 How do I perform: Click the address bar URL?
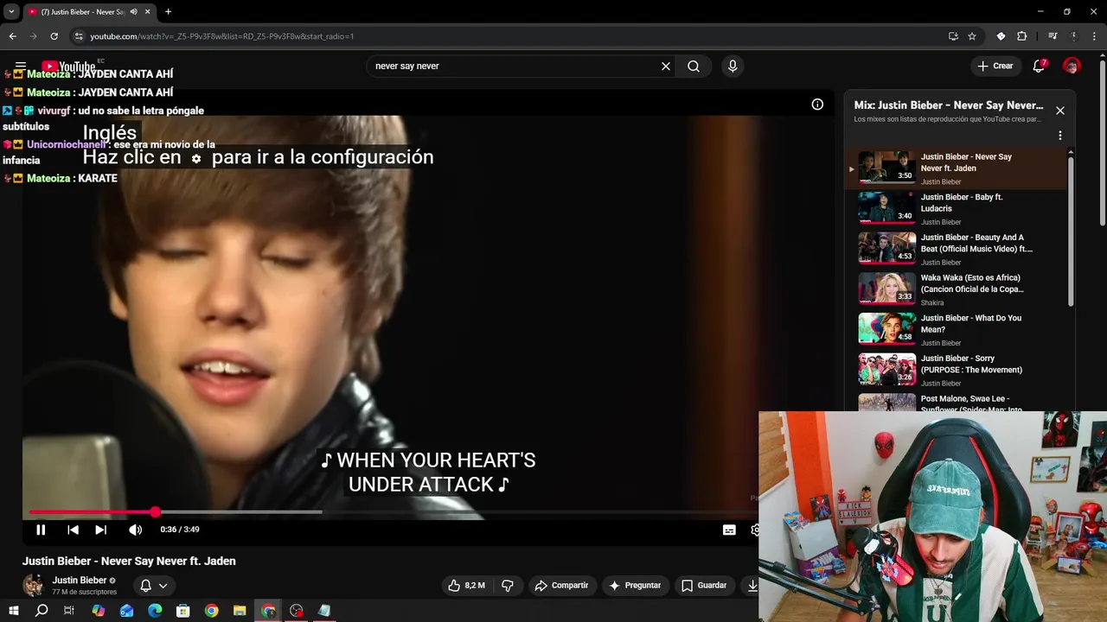pos(222,36)
